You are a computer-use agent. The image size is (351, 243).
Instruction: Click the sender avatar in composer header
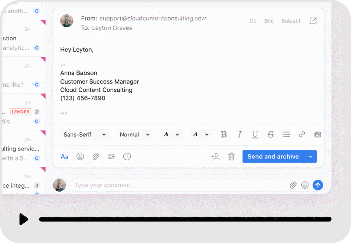[67, 21]
